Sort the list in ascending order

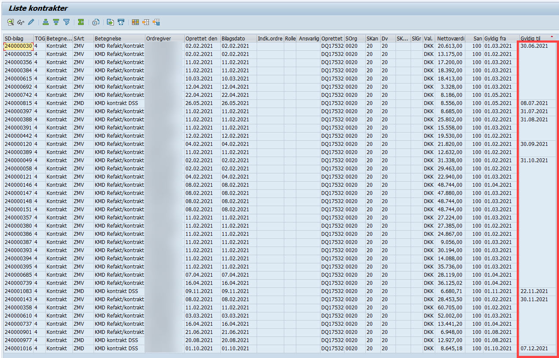coord(46,22)
